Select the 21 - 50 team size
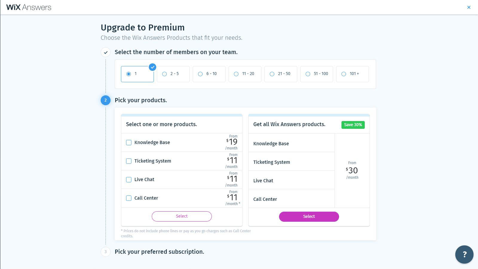Screen dimensions: 478x269 [x=281, y=74]
